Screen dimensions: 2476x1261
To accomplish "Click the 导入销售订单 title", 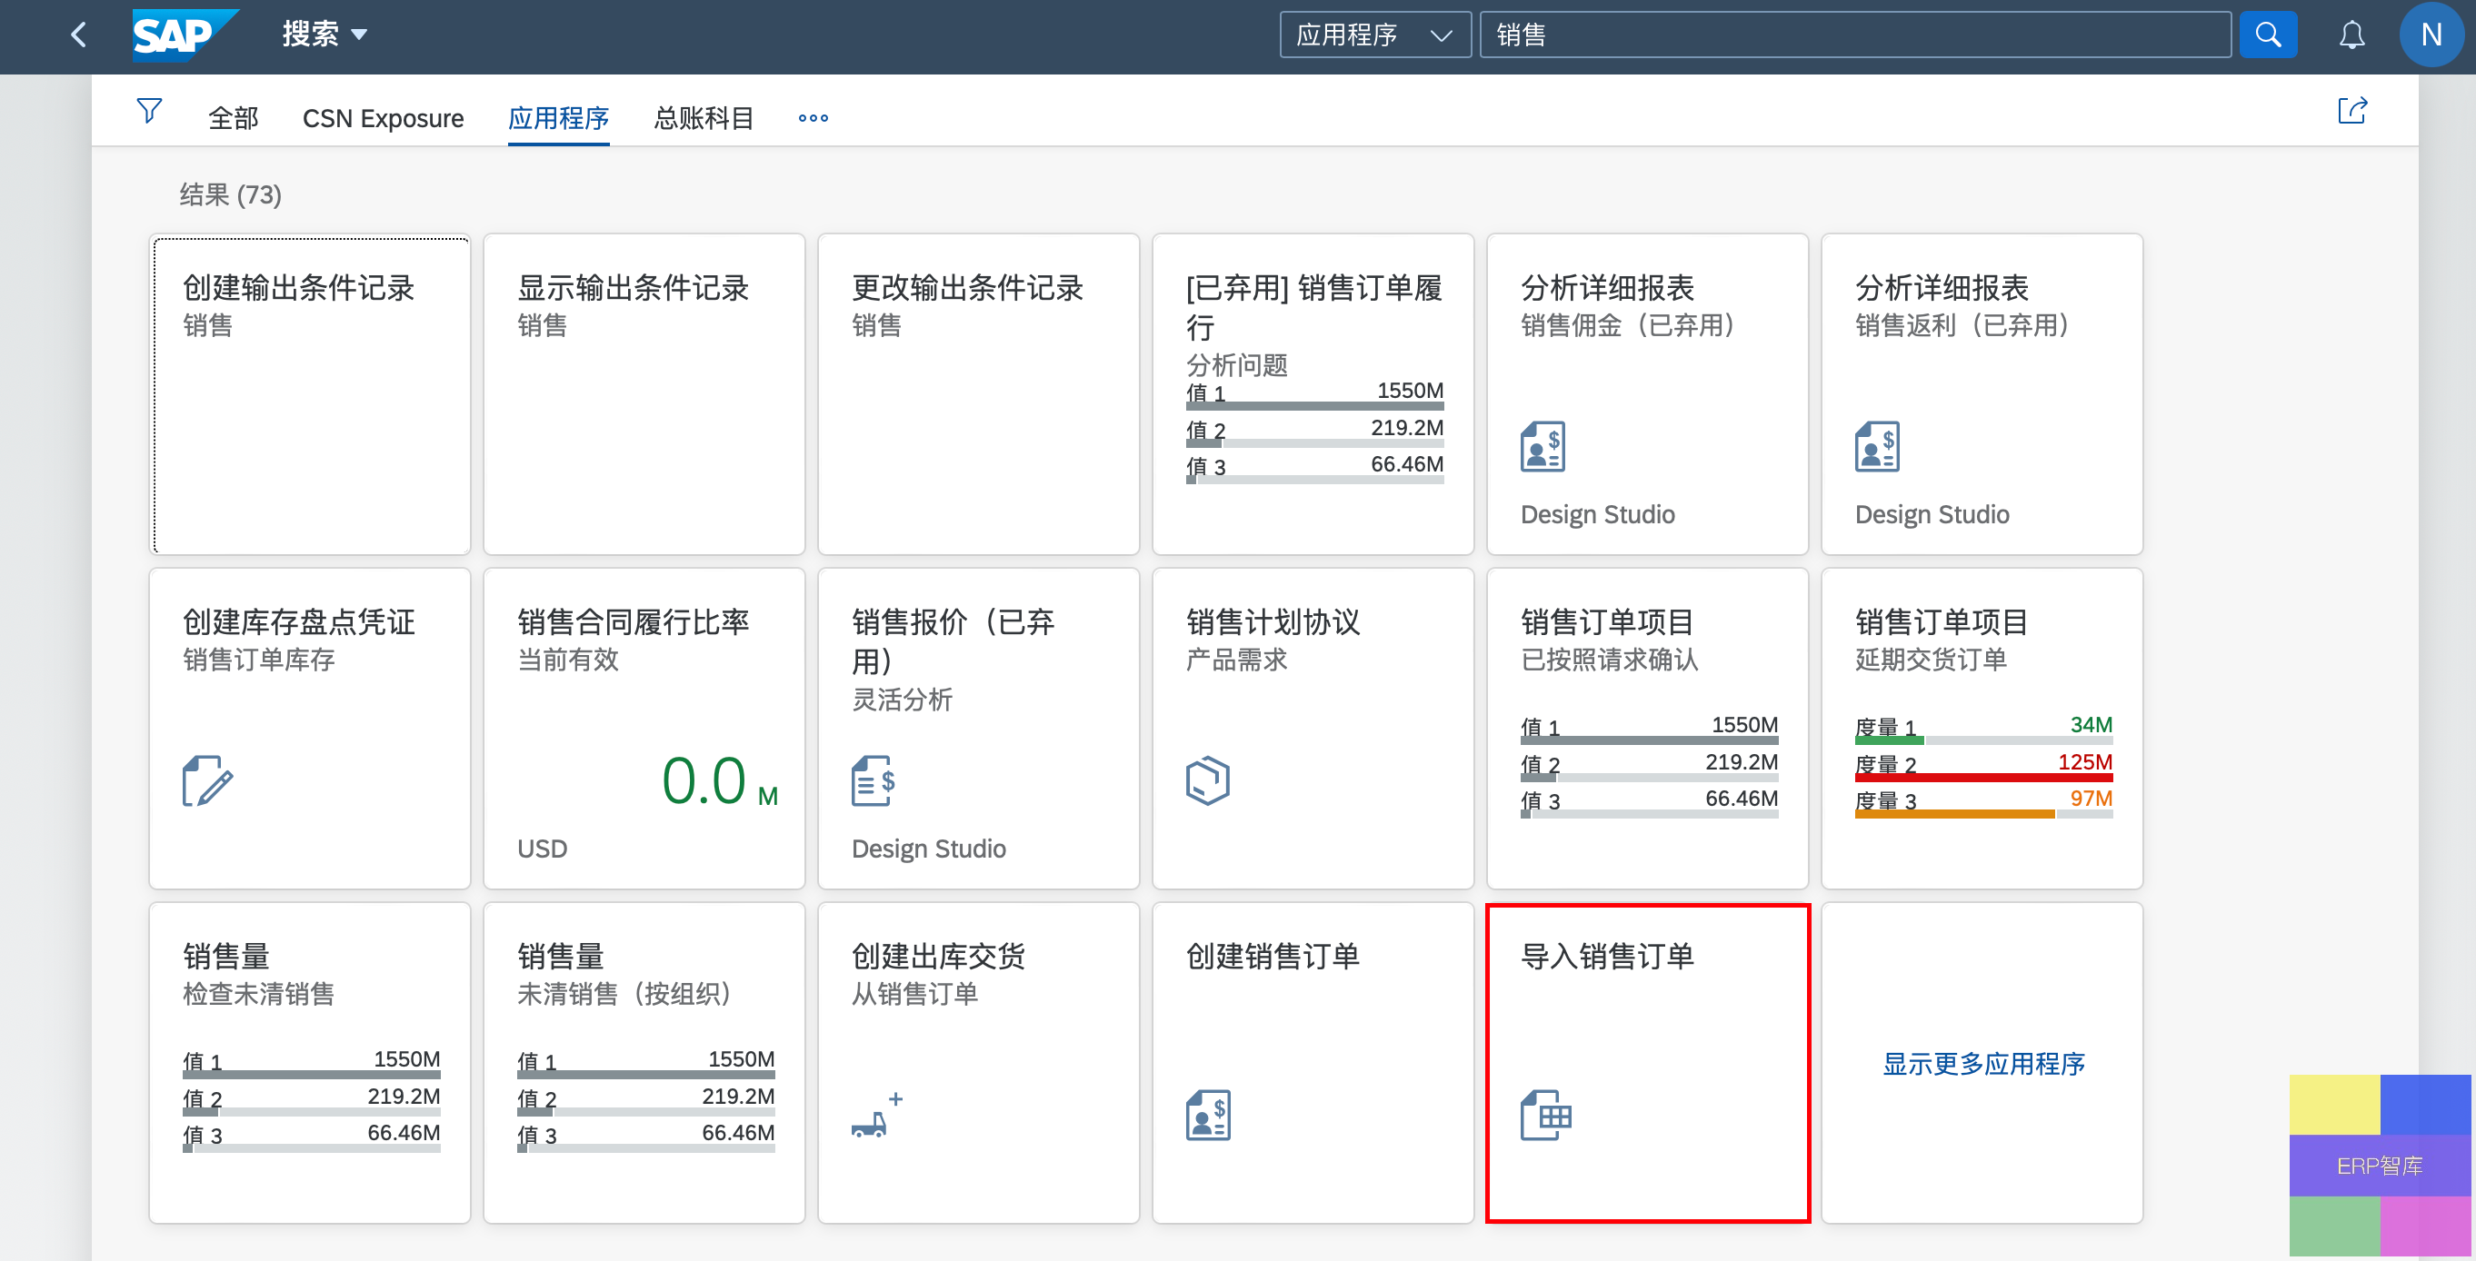I will [1607, 956].
